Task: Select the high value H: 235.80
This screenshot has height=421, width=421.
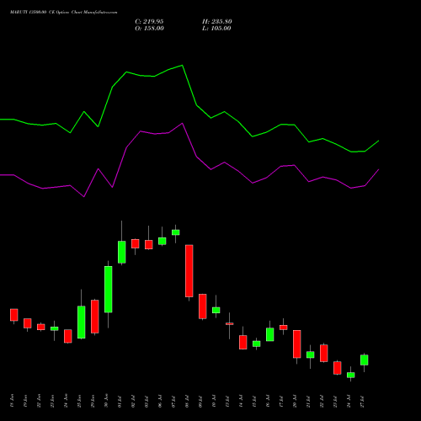Action: tap(217, 22)
